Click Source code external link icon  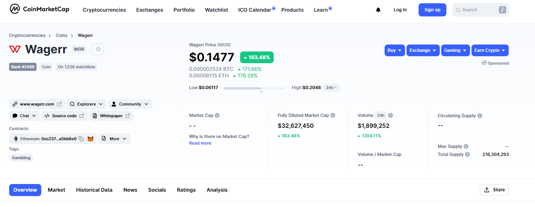(x=82, y=116)
